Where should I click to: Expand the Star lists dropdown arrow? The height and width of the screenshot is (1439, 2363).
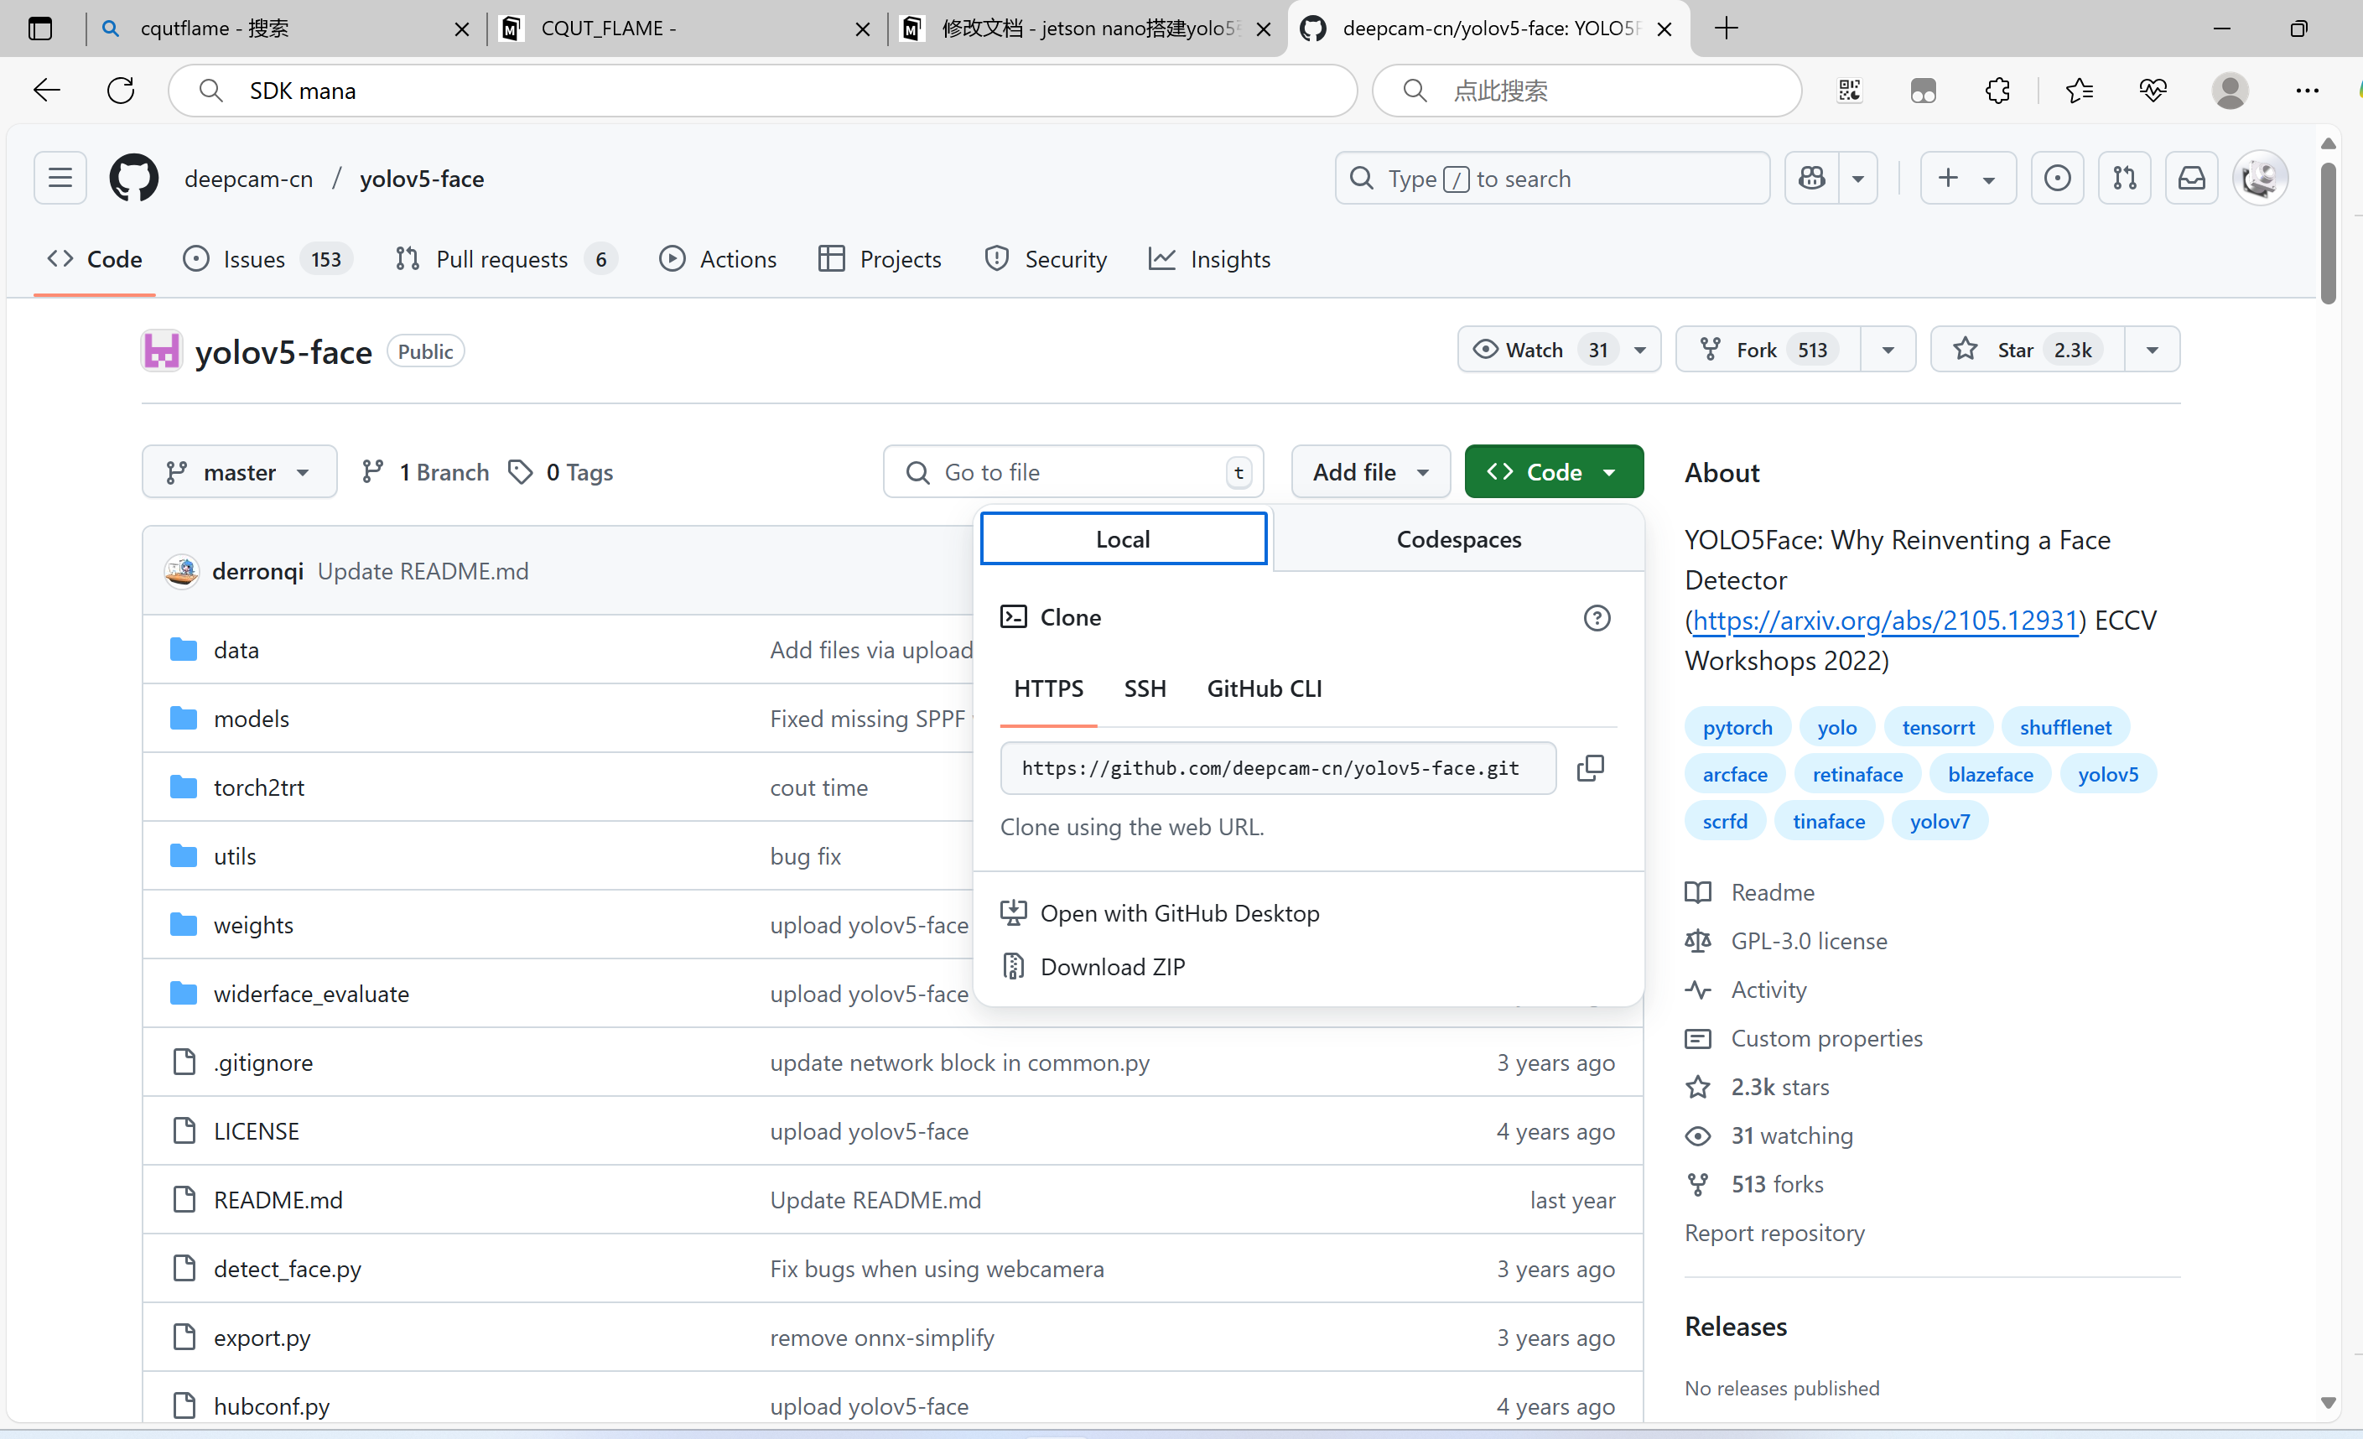coord(2152,351)
